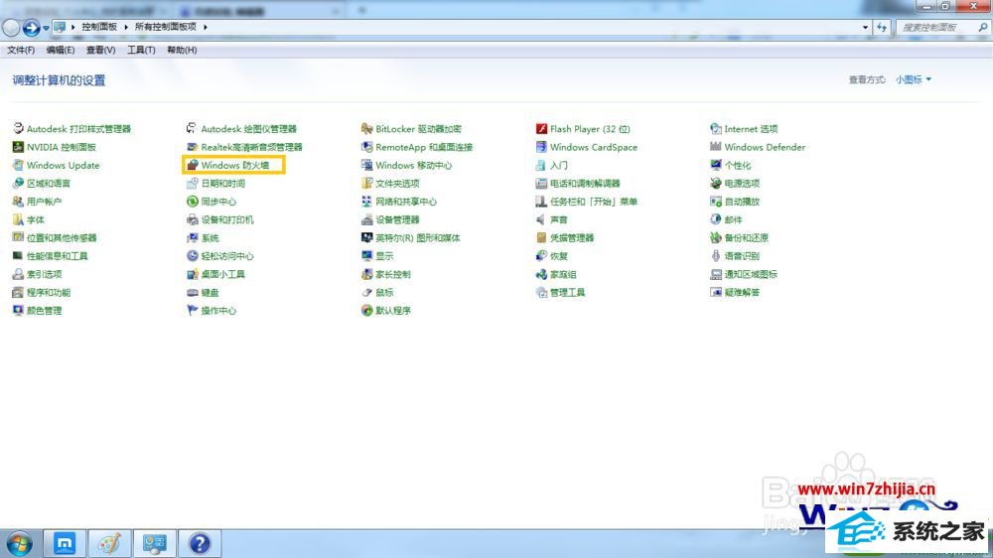Open the 设备和打印机 printer icon
This screenshot has width=993, height=558.
pyautogui.click(x=193, y=219)
